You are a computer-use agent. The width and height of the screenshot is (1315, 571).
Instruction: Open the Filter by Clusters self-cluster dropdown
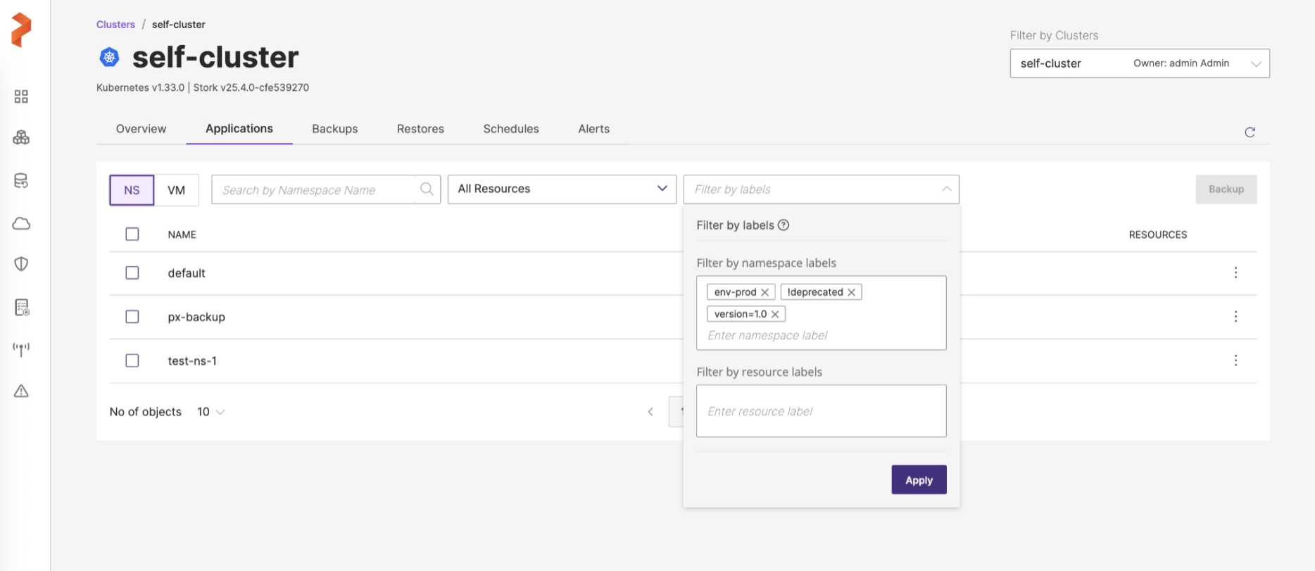[1139, 63]
